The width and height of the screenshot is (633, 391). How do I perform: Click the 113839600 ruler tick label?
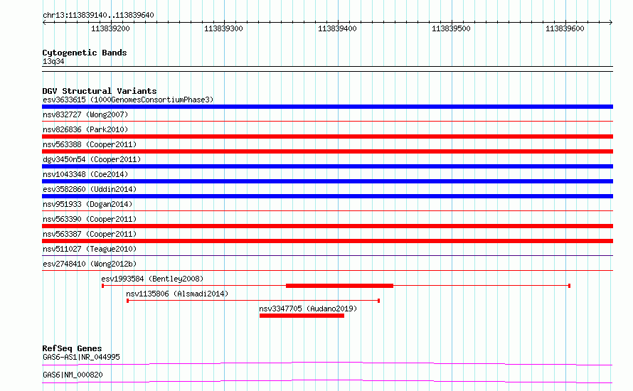pyautogui.click(x=565, y=28)
